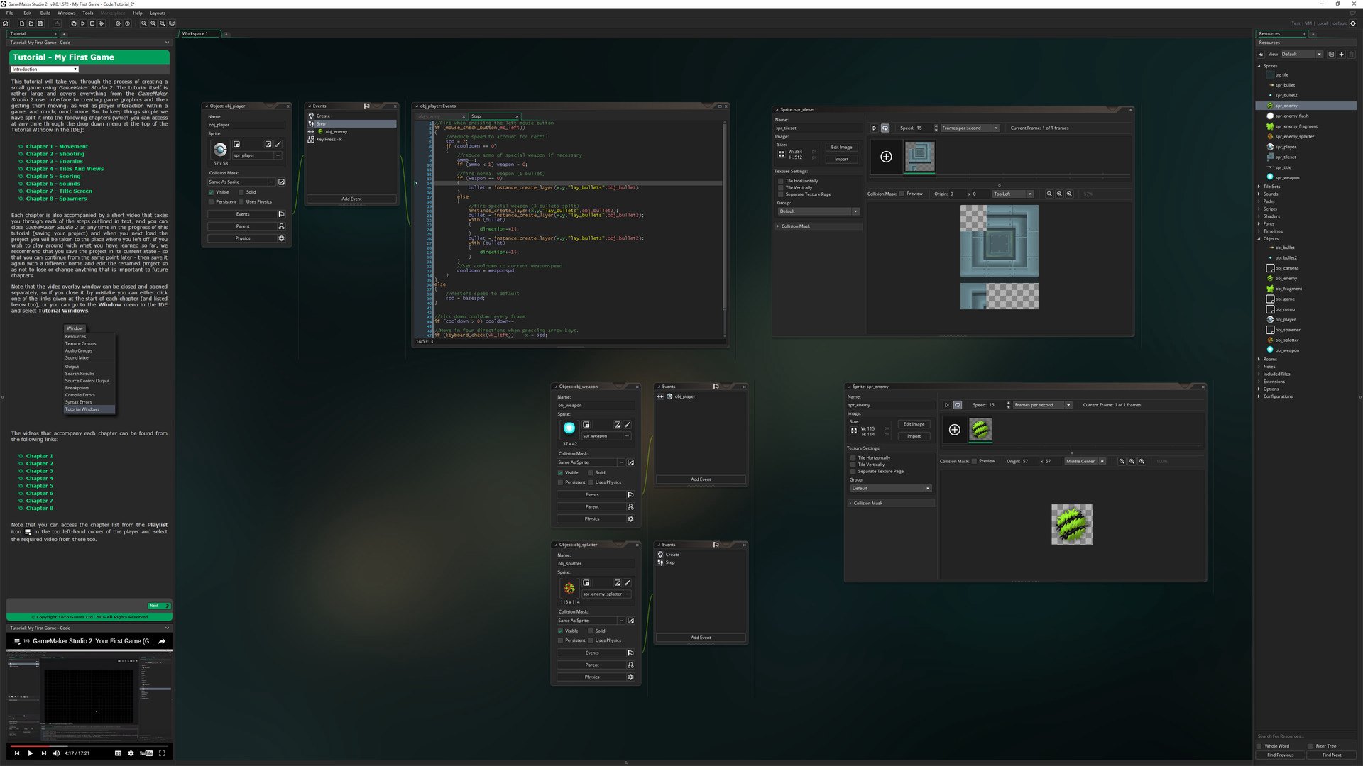Image resolution: width=1363 pixels, height=766 pixels.
Task: Click Add Event in the obj_weapon events window
Action: [x=700, y=479]
